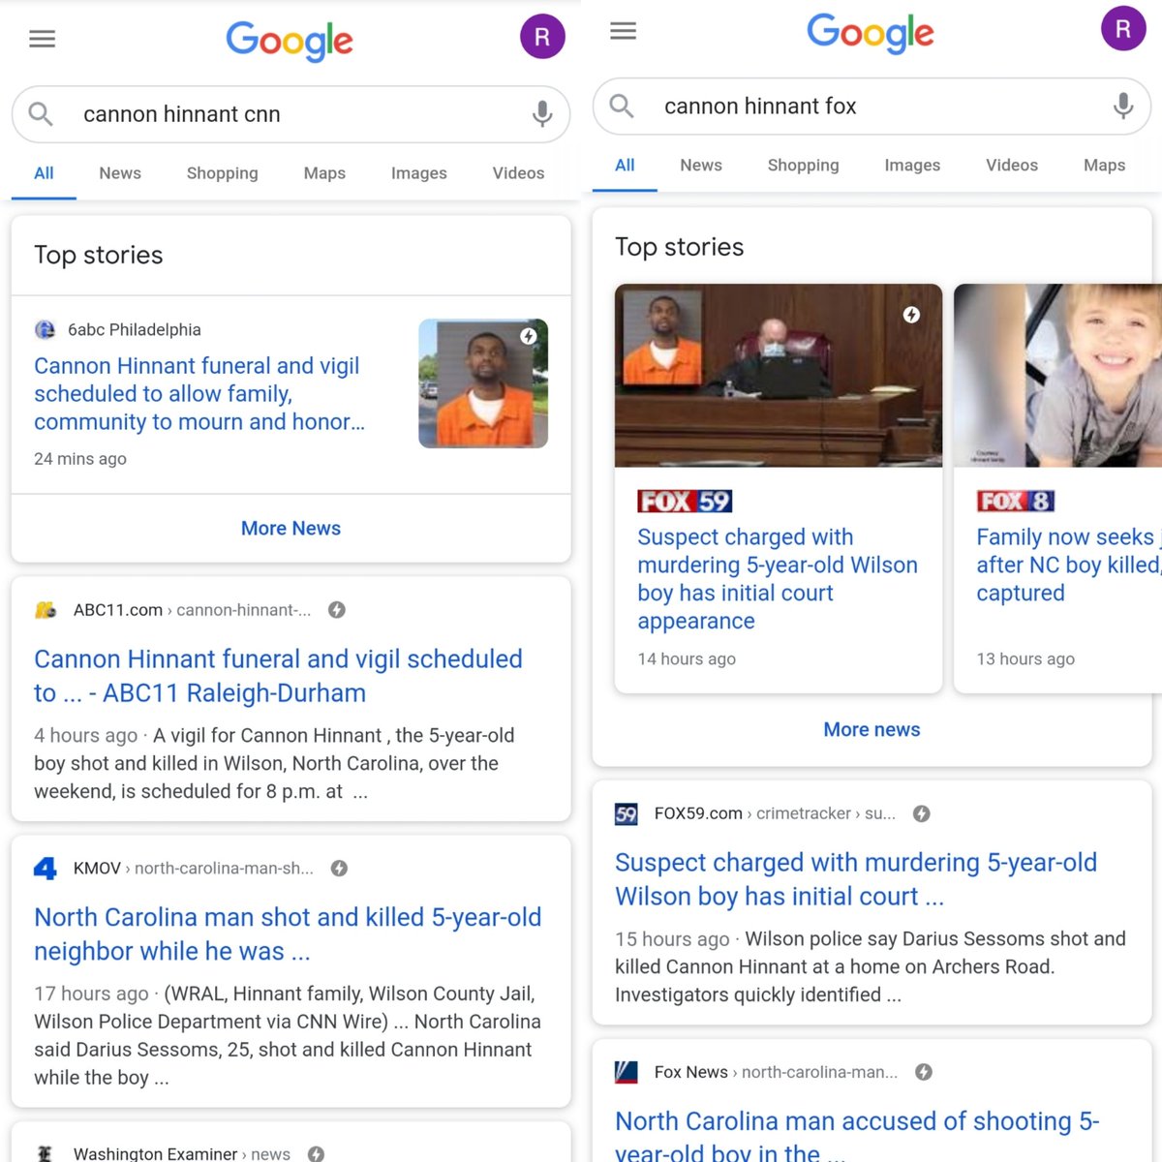Image resolution: width=1162 pixels, height=1162 pixels.
Task: Tap microphone icon in 'cannon hinnant fox' search bar
Action: [x=1123, y=106]
